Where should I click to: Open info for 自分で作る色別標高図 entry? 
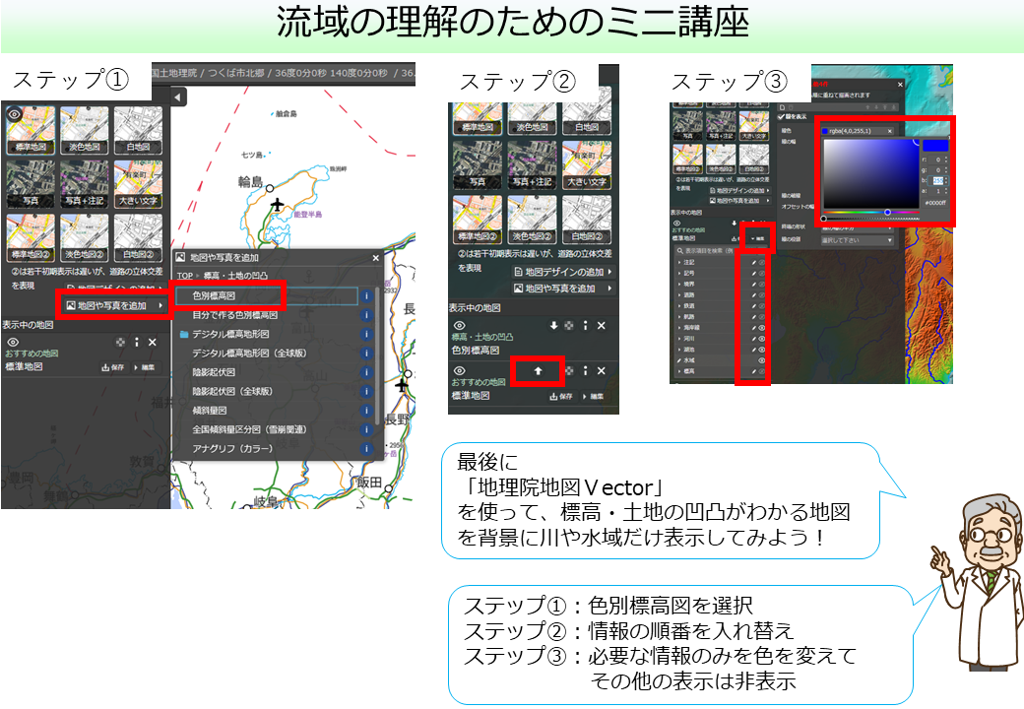[367, 315]
